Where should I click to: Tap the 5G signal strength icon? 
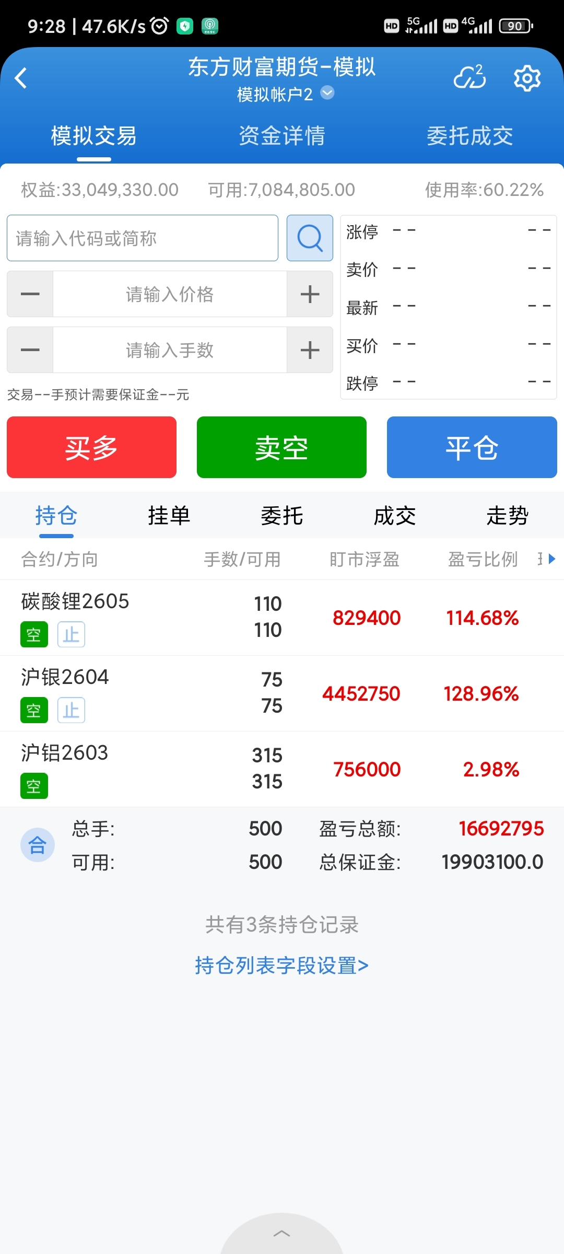point(421,25)
